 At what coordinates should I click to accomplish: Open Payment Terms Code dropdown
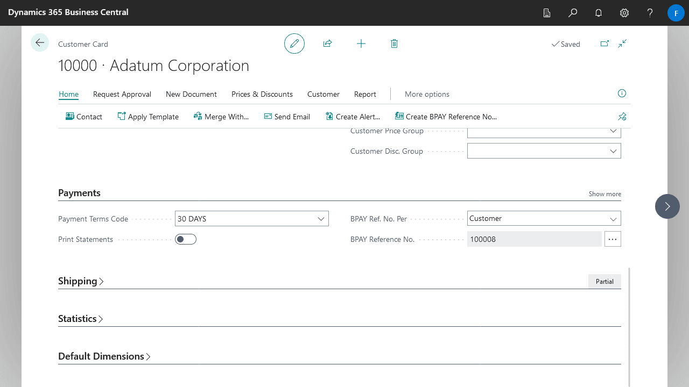pyautogui.click(x=321, y=219)
